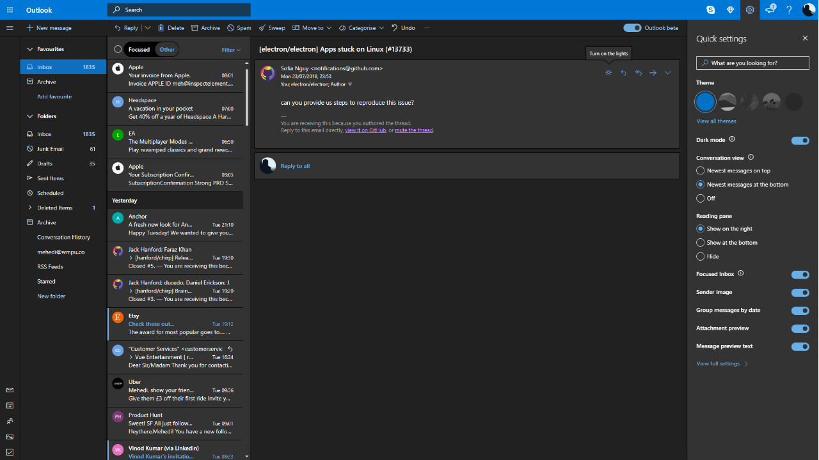Open View full settings link
Image resolution: width=819 pixels, height=460 pixels.
[x=722, y=364]
